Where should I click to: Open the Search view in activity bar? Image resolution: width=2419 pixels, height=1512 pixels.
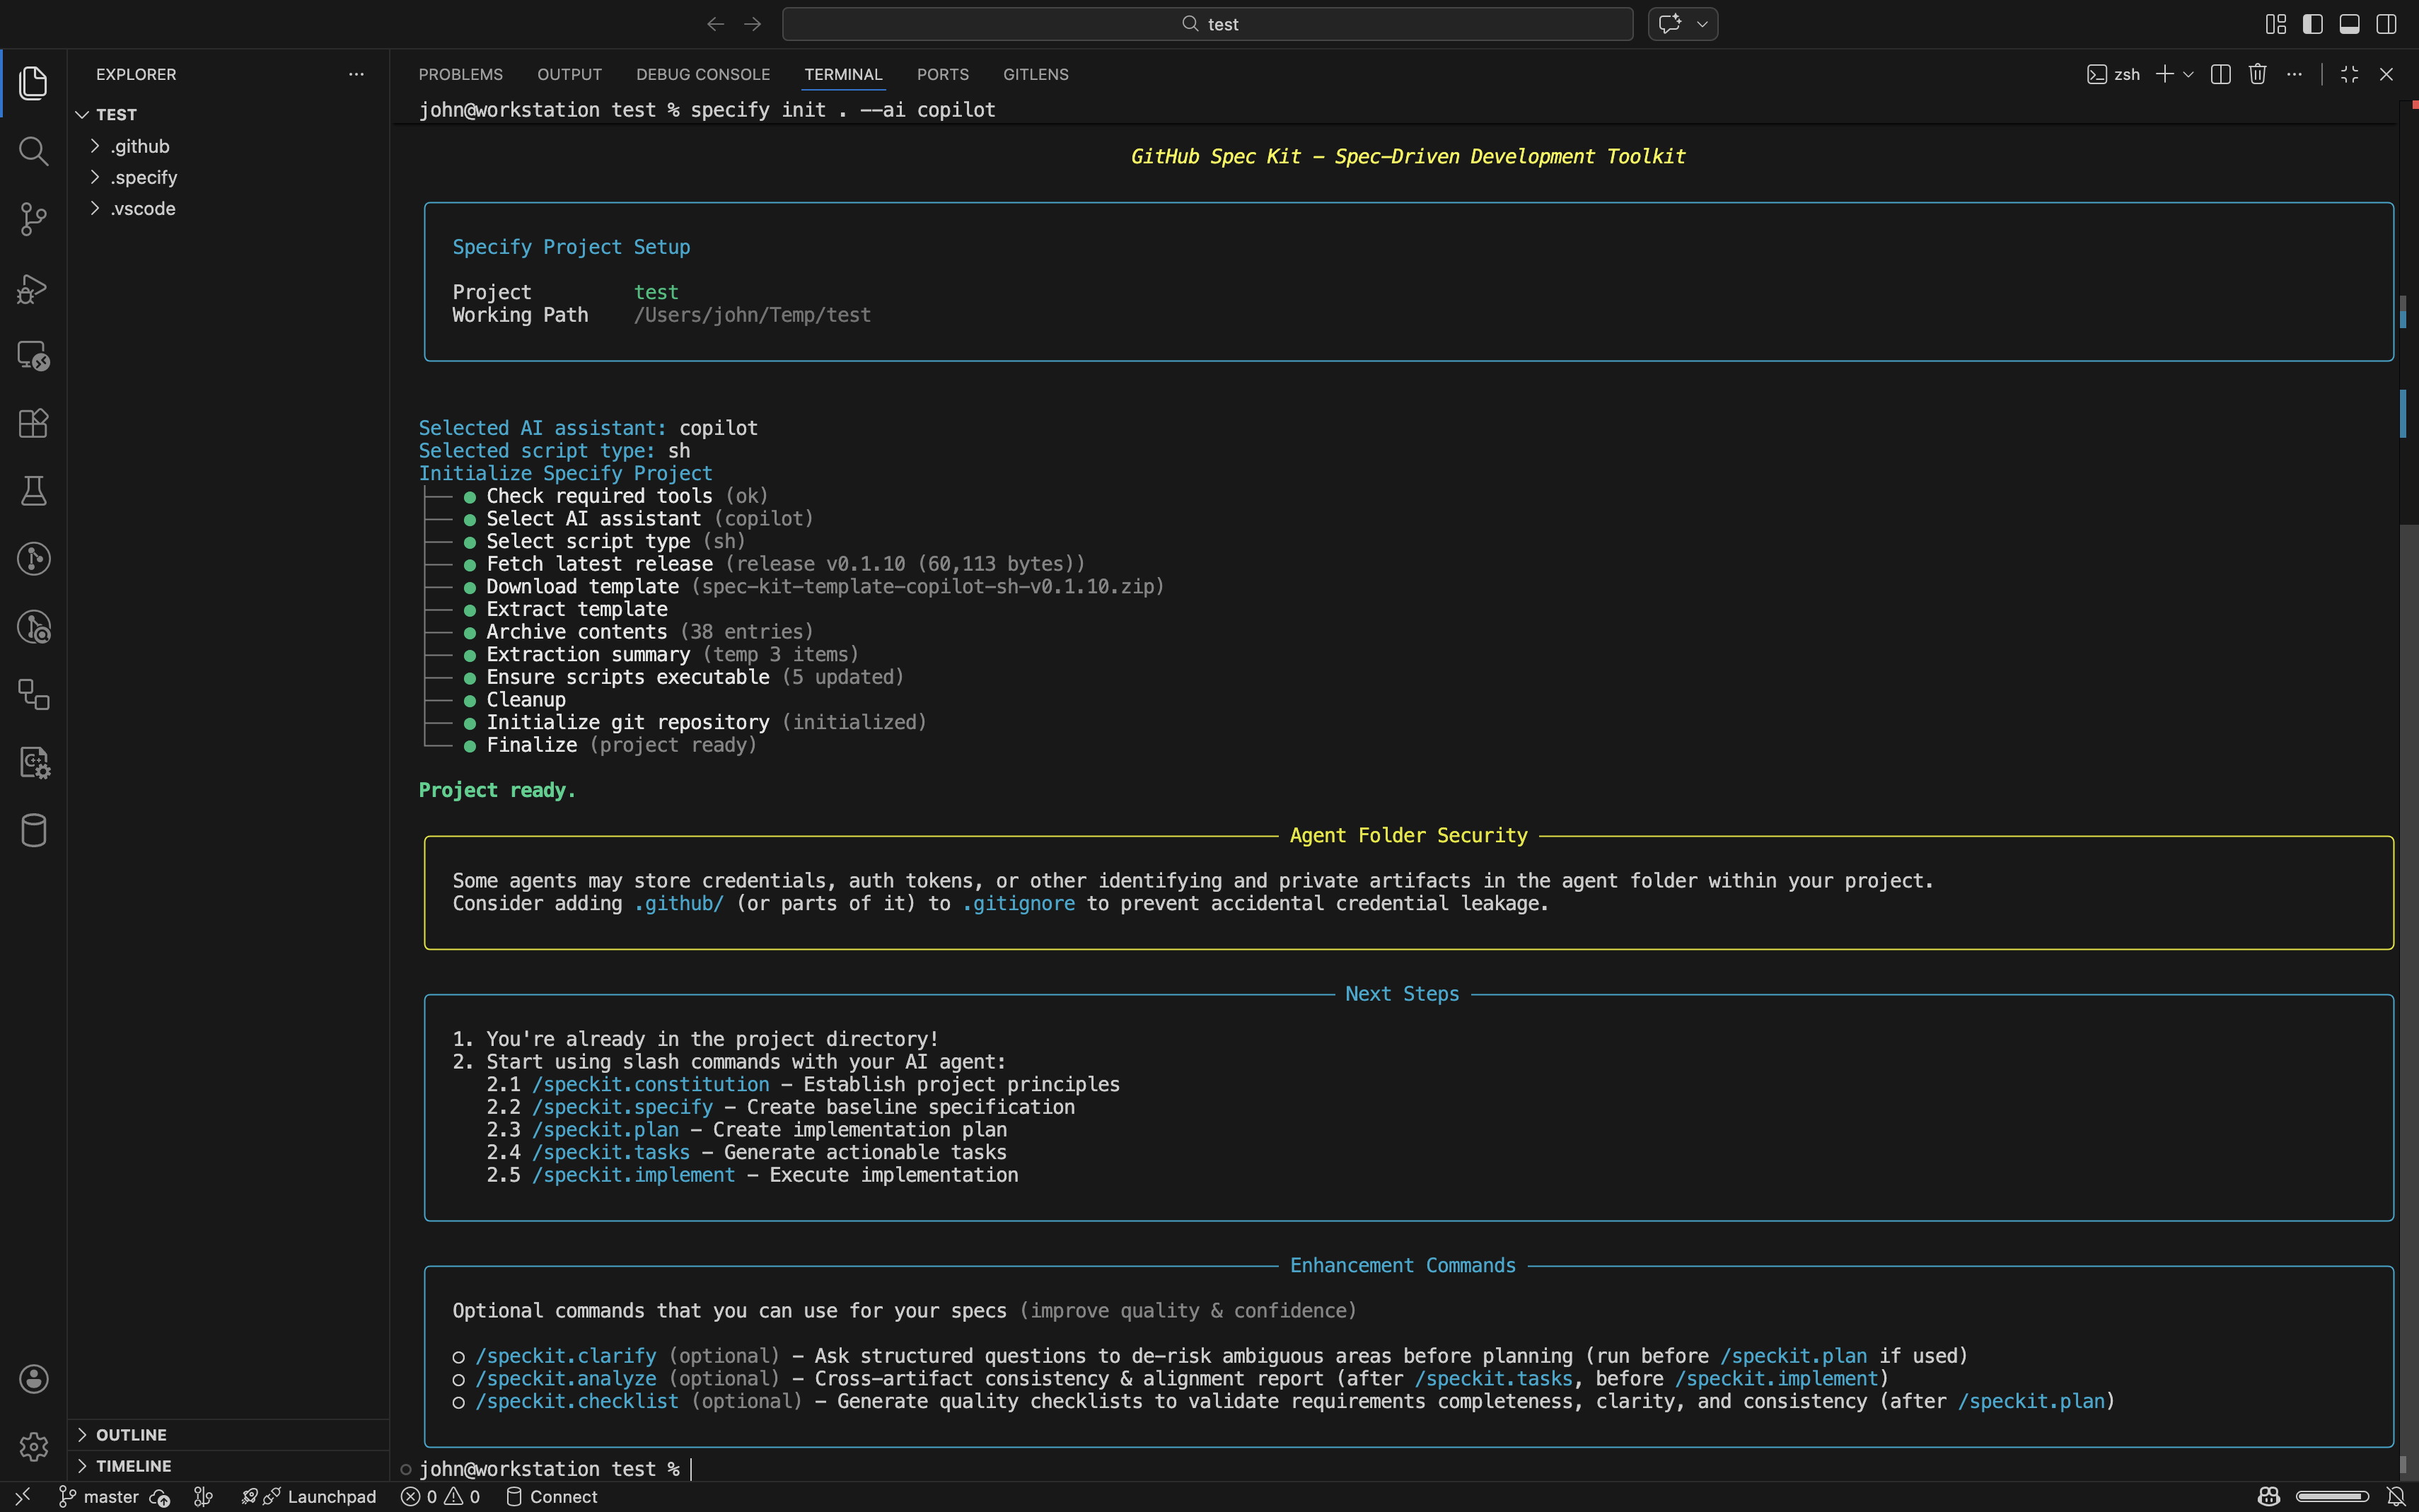pos(33,151)
